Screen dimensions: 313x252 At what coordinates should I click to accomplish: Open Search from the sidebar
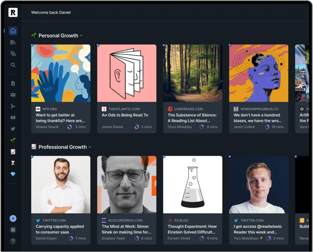click(13, 65)
